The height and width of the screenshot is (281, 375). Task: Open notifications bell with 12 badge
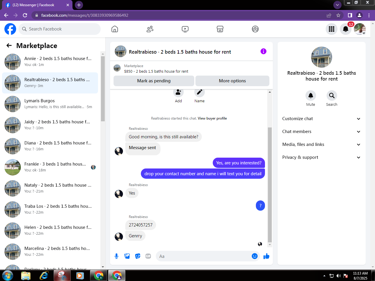click(346, 29)
